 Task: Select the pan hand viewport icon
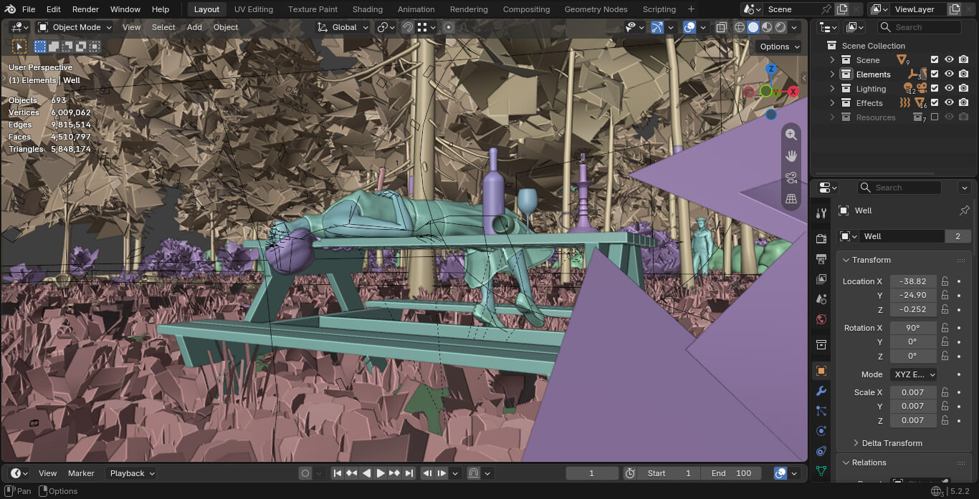coord(791,155)
